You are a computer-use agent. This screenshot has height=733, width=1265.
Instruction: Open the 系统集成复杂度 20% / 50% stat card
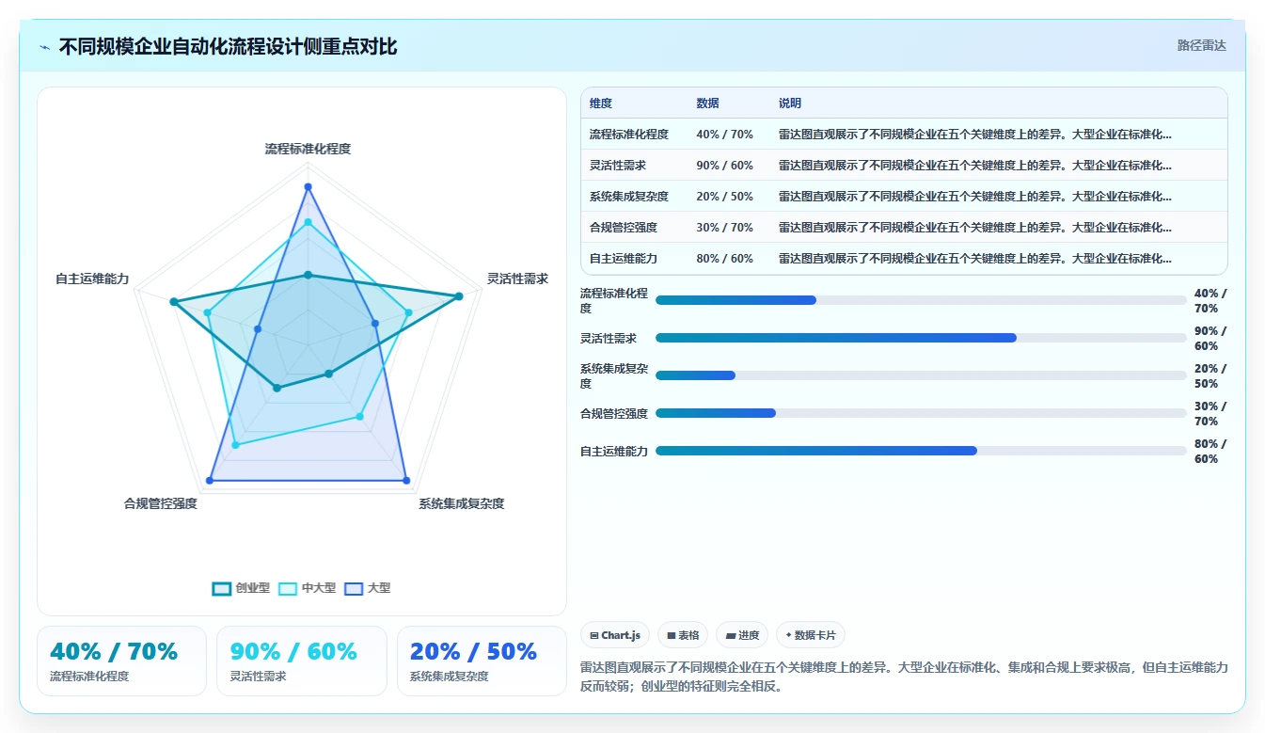point(482,661)
